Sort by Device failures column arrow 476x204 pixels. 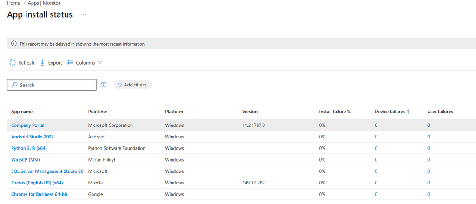(408, 112)
